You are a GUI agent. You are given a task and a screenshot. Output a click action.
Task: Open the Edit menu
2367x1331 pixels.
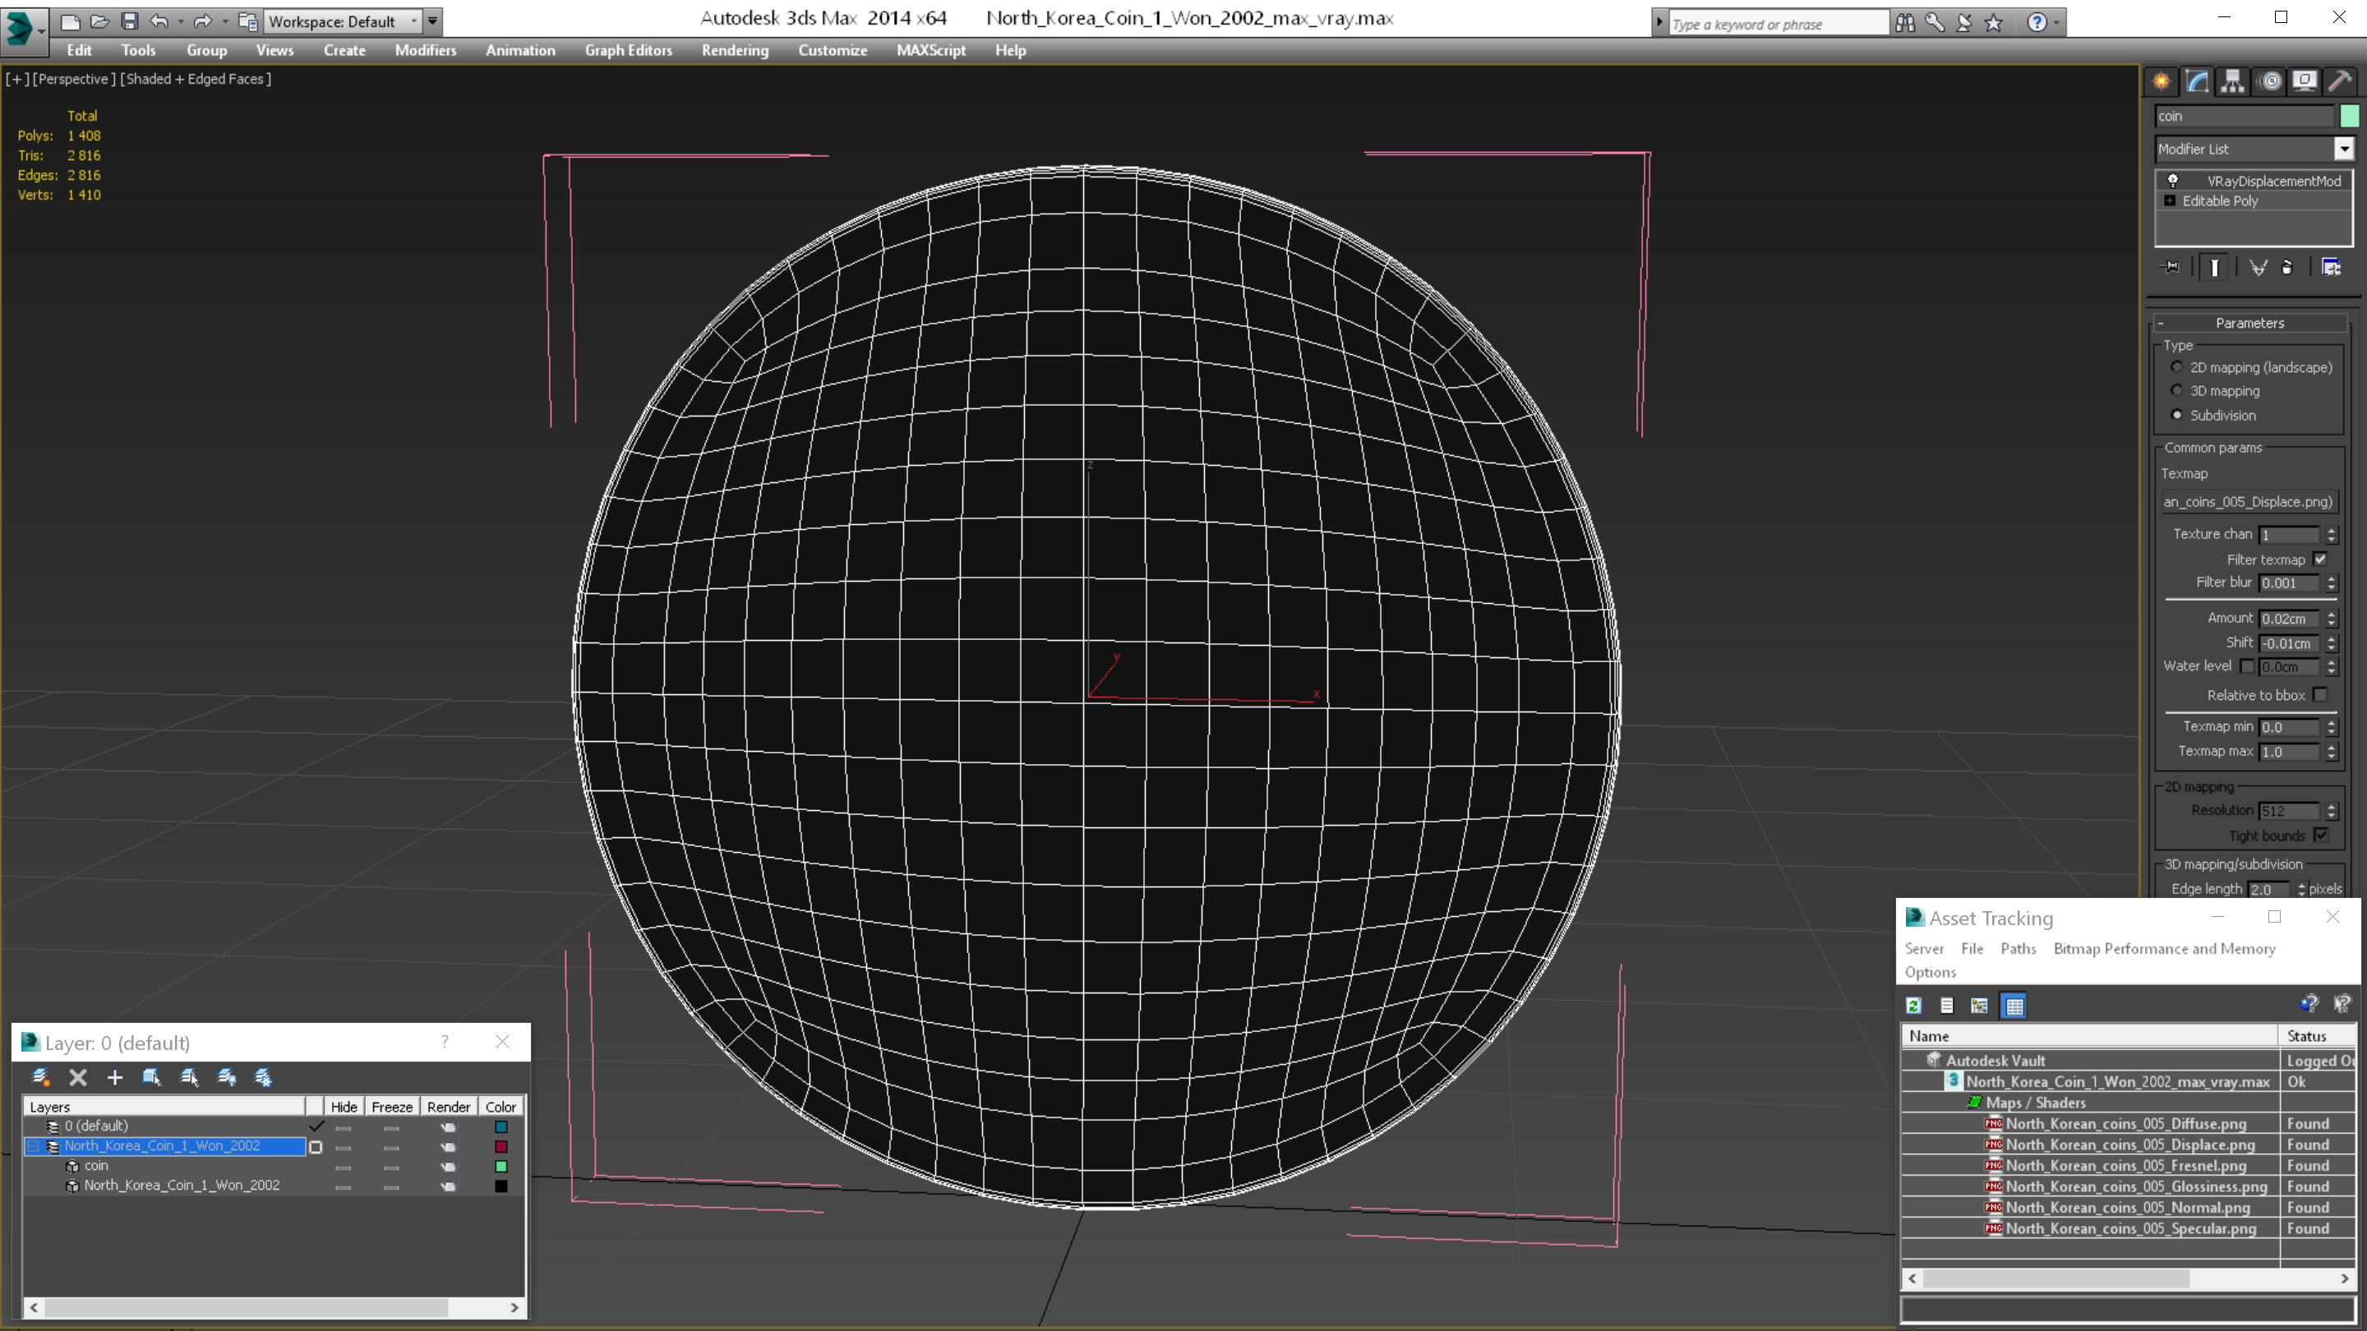pos(79,50)
